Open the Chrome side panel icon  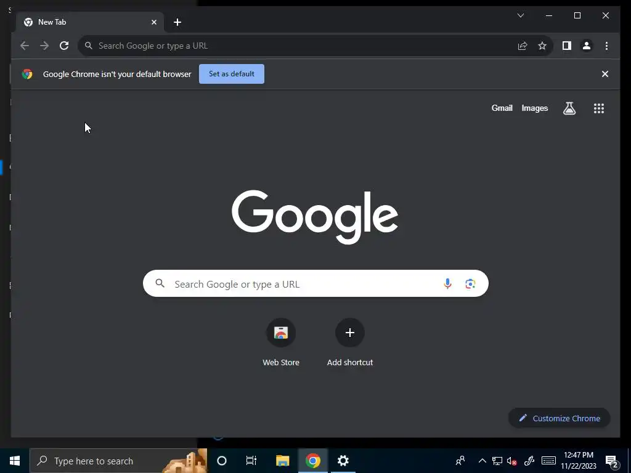pyautogui.click(x=567, y=46)
